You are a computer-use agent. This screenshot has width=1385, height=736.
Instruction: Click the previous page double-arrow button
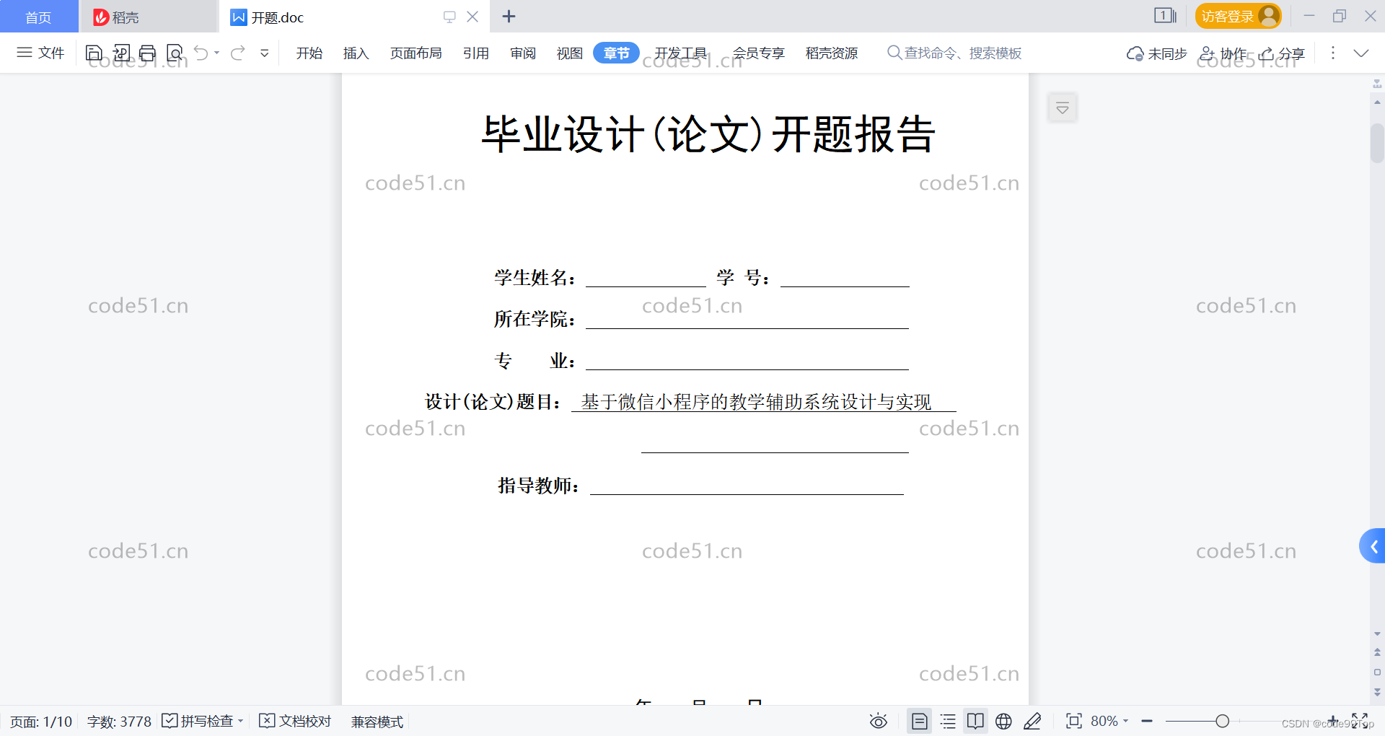point(1377,652)
